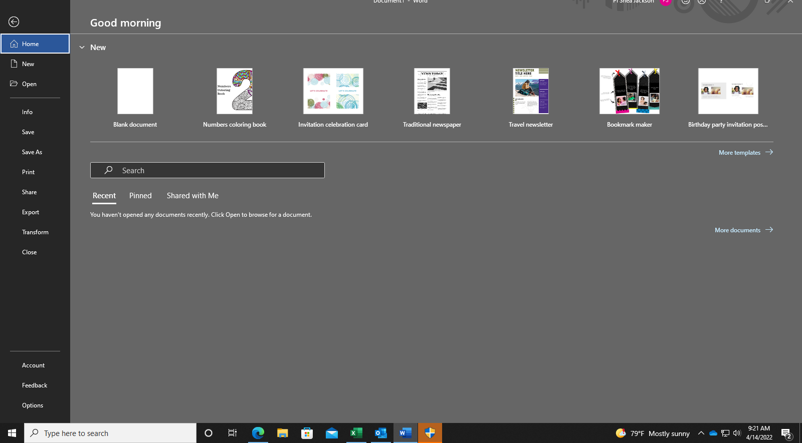This screenshot has width=802, height=443.
Task: Open Word Options in the sidebar
Action: click(x=33, y=405)
